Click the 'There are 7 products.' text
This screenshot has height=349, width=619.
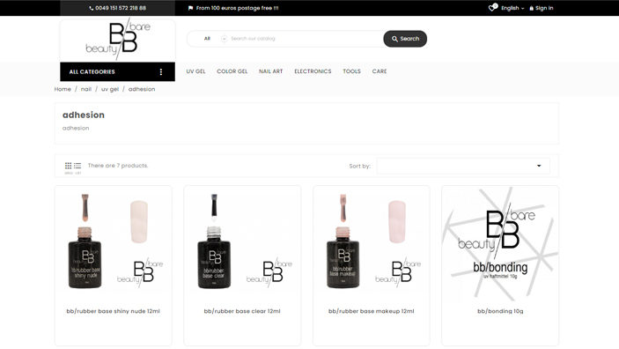pyautogui.click(x=118, y=166)
